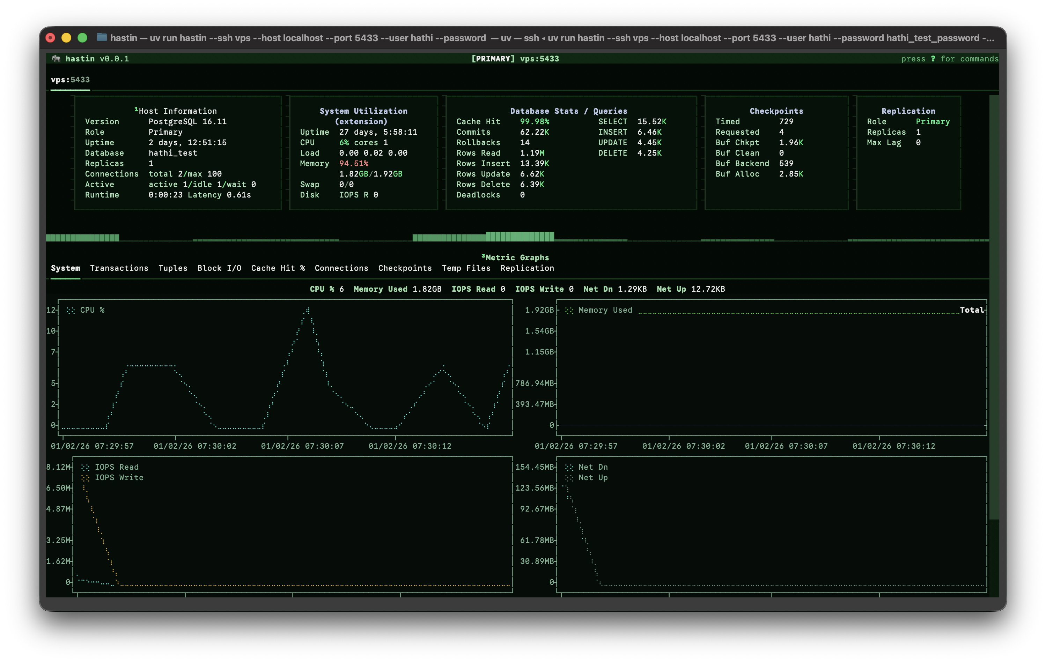The image size is (1046, 663).
Task: Click the Net Up 12.72KB summary value
Action: pyautogui.click(x=708, y=289)
